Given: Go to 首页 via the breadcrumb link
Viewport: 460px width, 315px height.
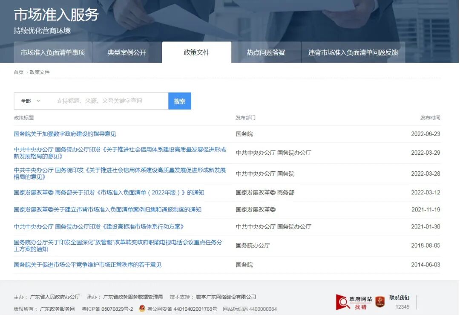Looking at the screenshot, I should coord(17,72).
